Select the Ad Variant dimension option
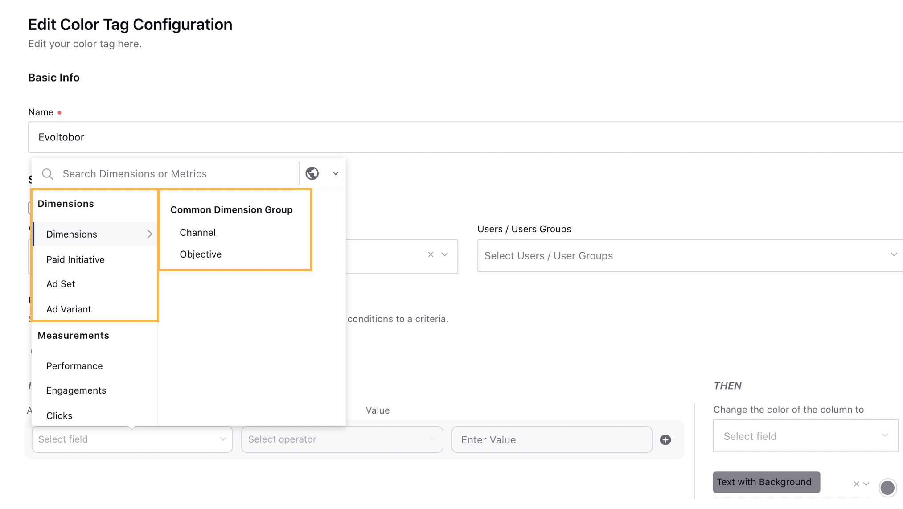 [69, 309]
